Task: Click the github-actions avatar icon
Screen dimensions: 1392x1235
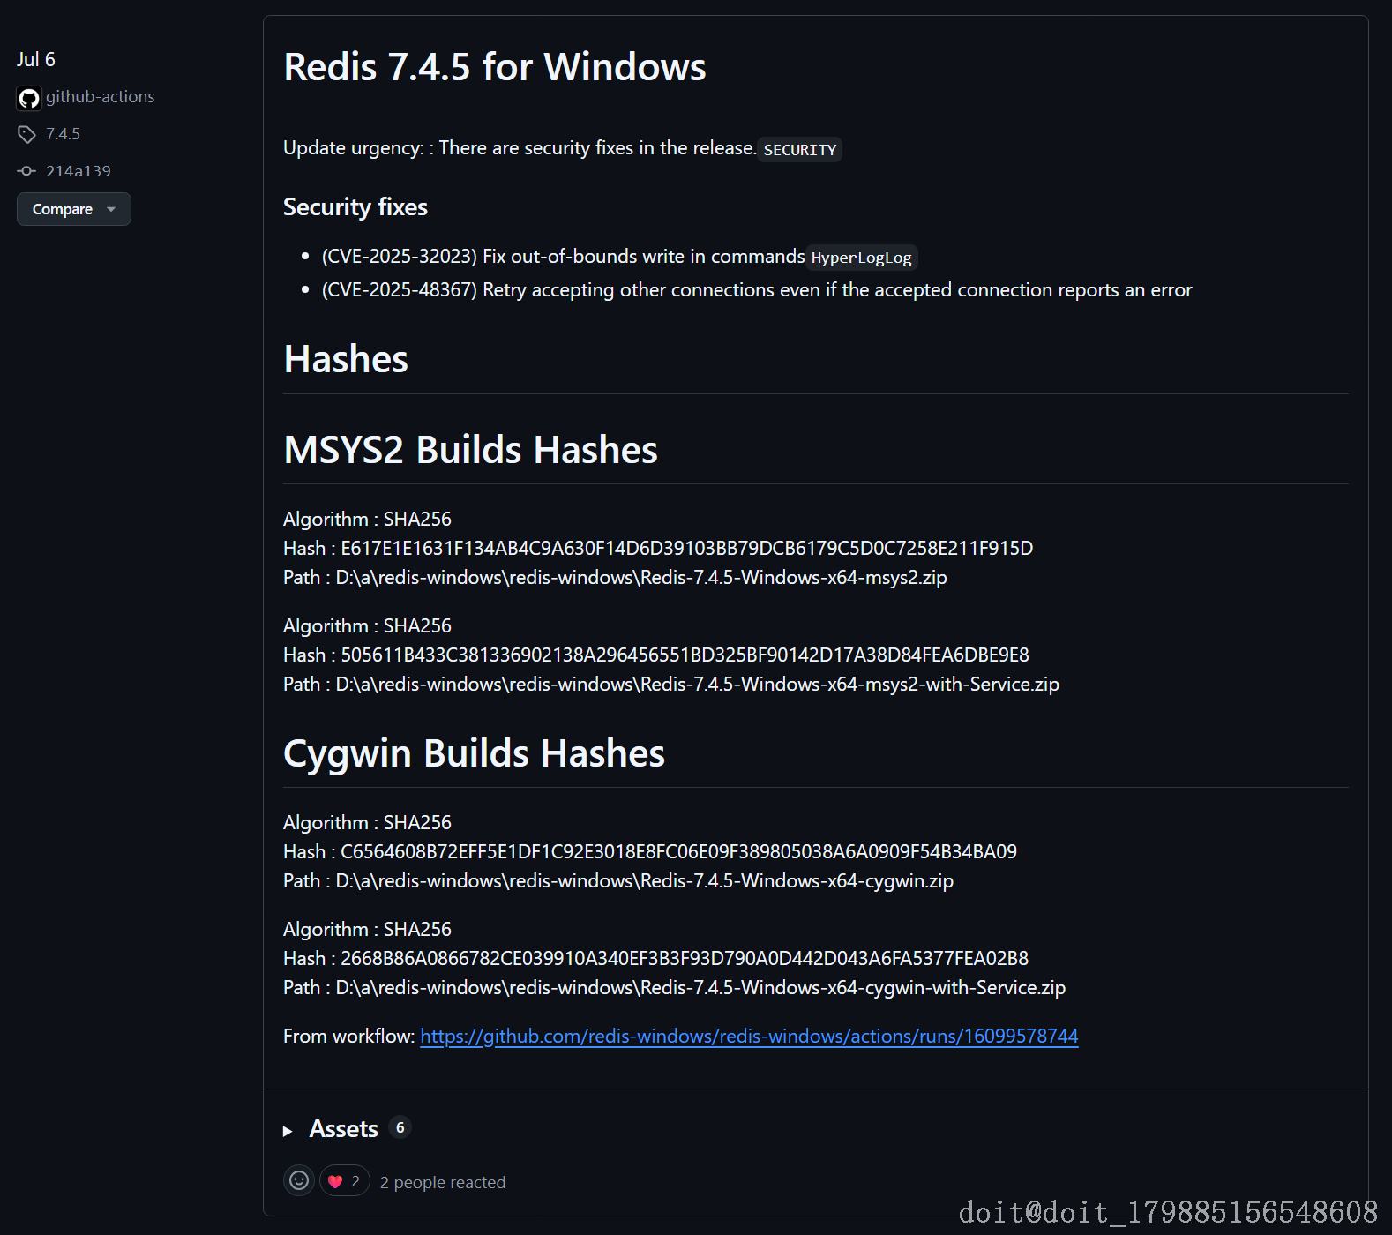Action: coord(29,98)
